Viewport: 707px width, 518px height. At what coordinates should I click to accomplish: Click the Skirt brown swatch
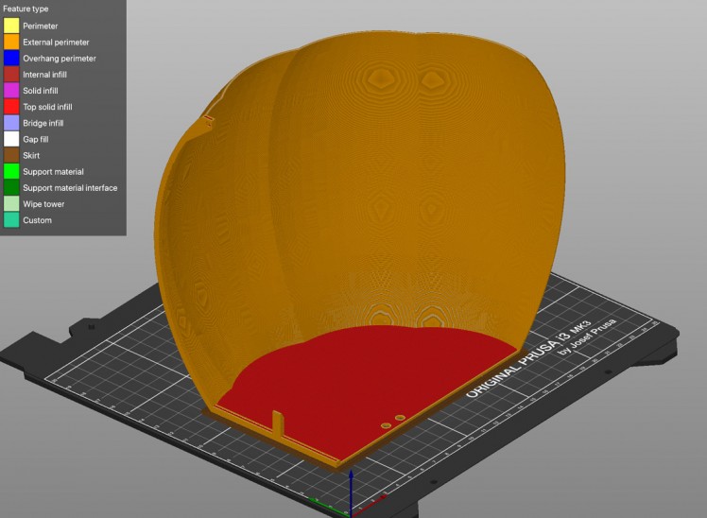(11, 156)
